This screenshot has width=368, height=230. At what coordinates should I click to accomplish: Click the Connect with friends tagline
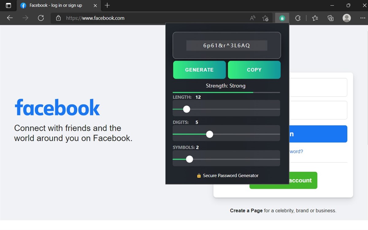coord(73,133)
